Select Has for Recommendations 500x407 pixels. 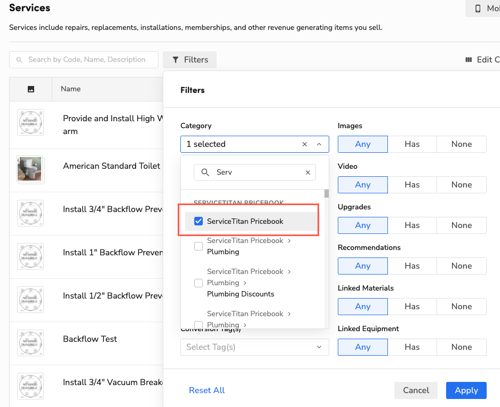click(412, 266)
